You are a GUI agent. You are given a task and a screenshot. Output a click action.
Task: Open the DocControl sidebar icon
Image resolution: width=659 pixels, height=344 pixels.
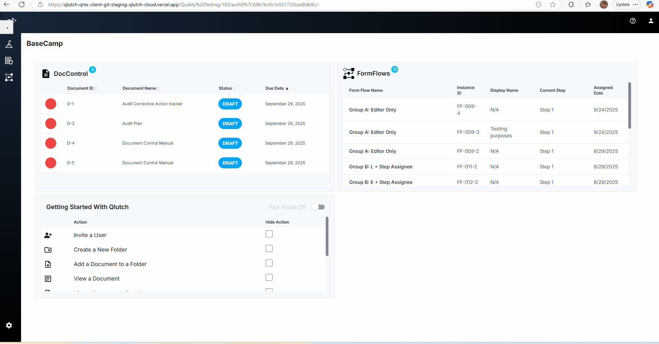point(9,61)
